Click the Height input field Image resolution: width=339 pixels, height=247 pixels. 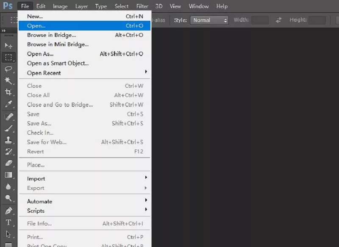pos(317,20)
